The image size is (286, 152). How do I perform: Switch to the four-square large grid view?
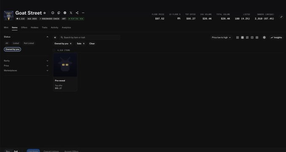coord(238,38)
